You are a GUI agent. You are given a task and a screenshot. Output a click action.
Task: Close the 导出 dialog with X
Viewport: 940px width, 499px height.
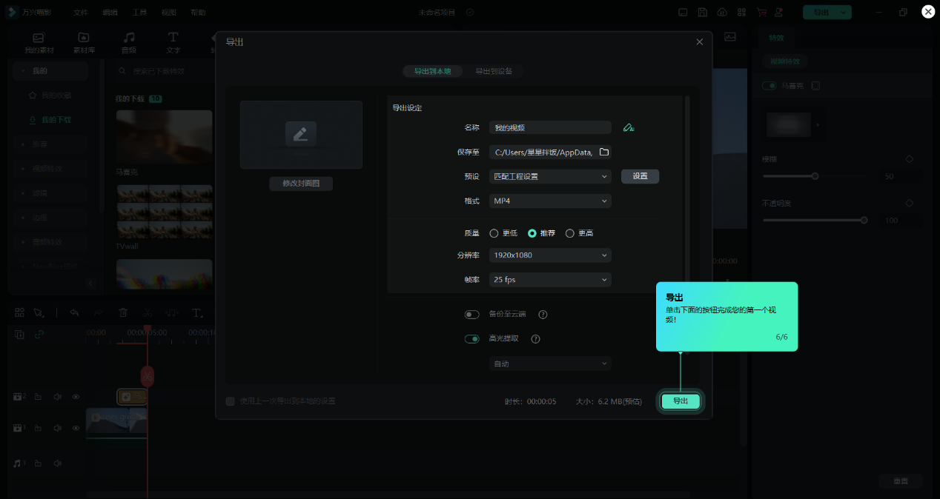tap(699, 42)
